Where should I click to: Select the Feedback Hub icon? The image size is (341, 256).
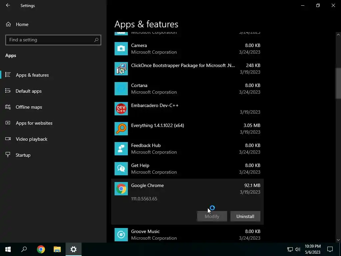[x=121, y=149]
